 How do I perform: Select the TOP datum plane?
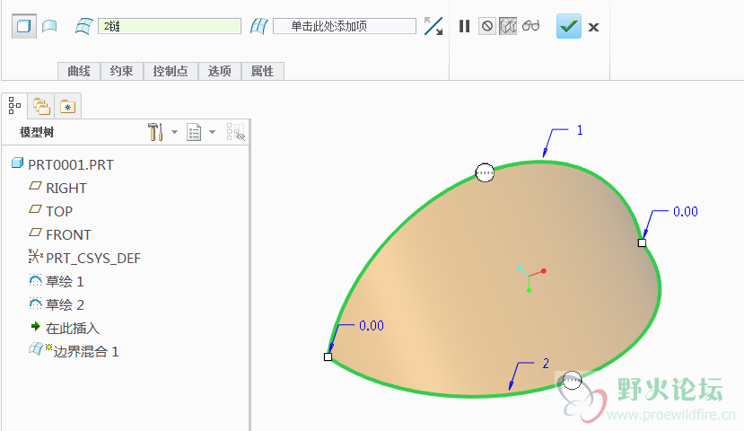pyautogui.click(x=59, y=211)
